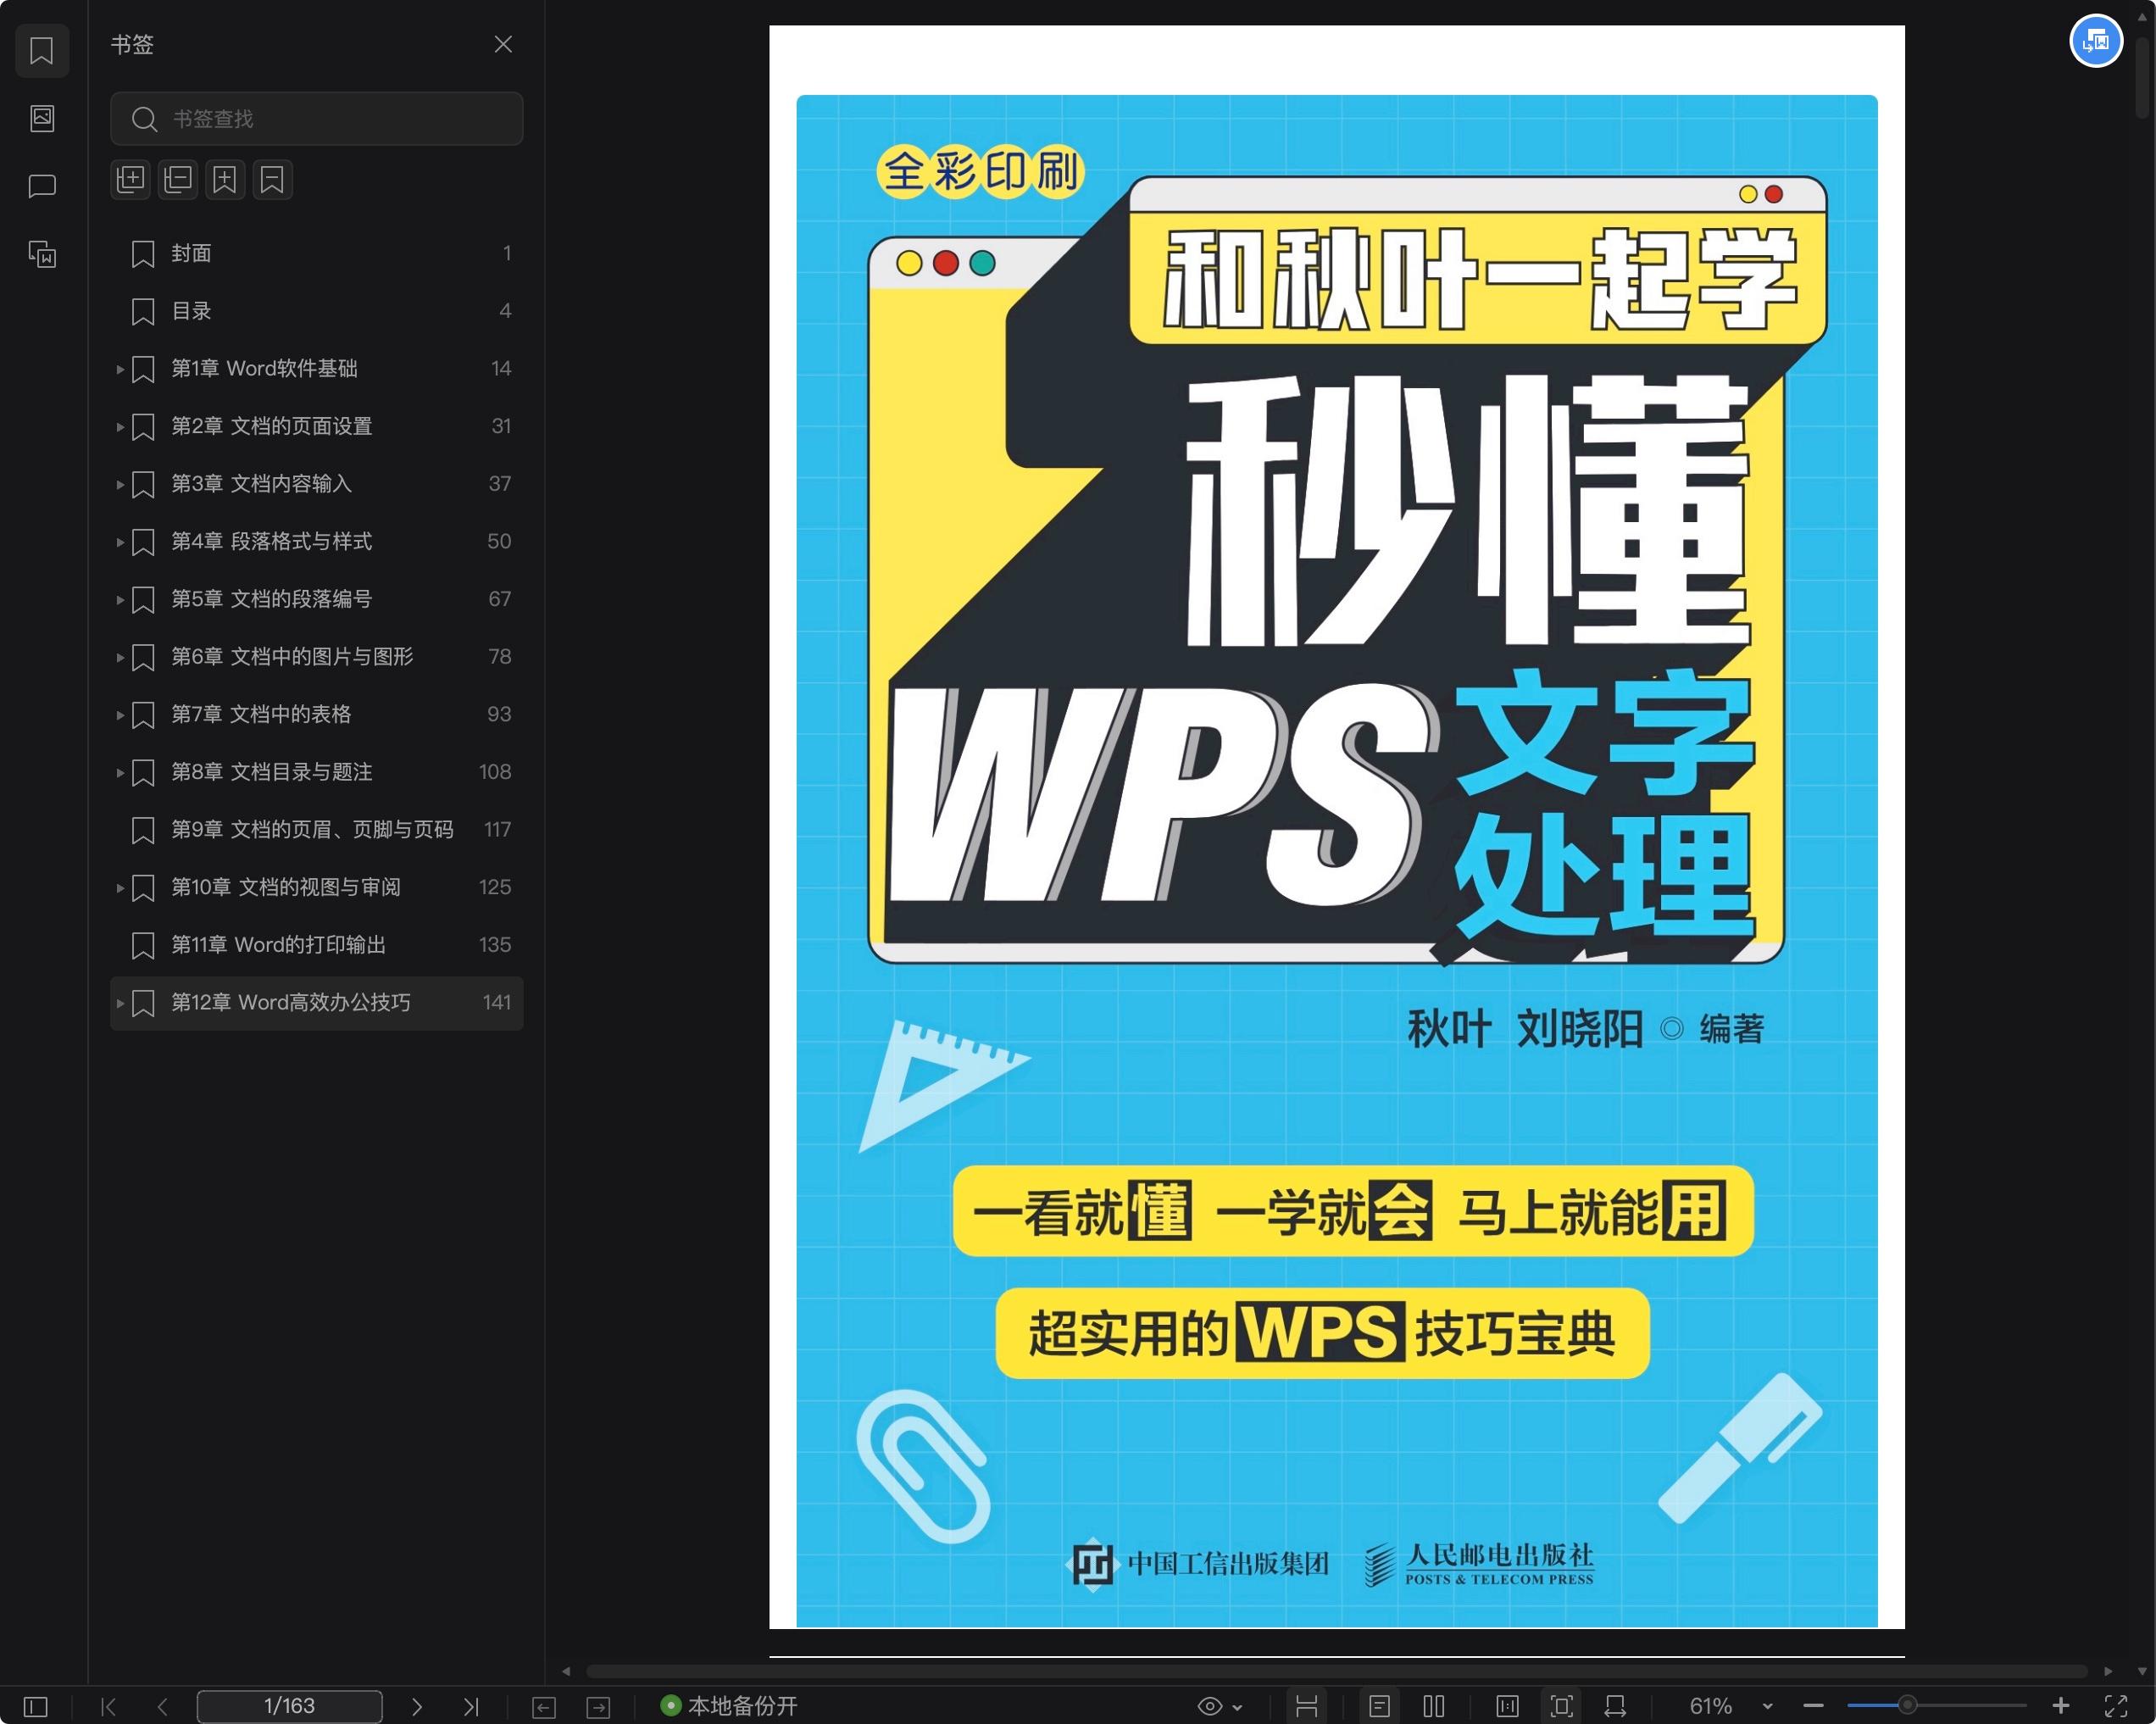Click the eye protection mode icon
The width and height of the screenshot is (2156, 1724).
pos(1209,1706)
